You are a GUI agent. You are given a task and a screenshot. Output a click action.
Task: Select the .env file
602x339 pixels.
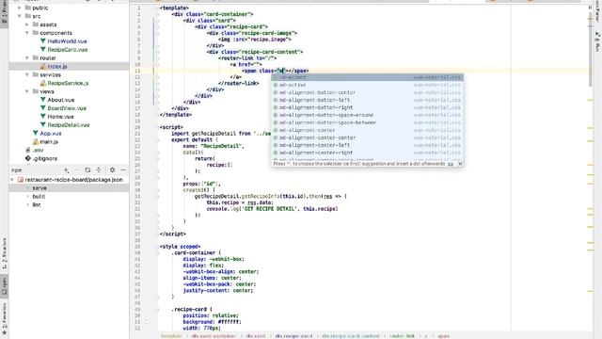point(38,151)
